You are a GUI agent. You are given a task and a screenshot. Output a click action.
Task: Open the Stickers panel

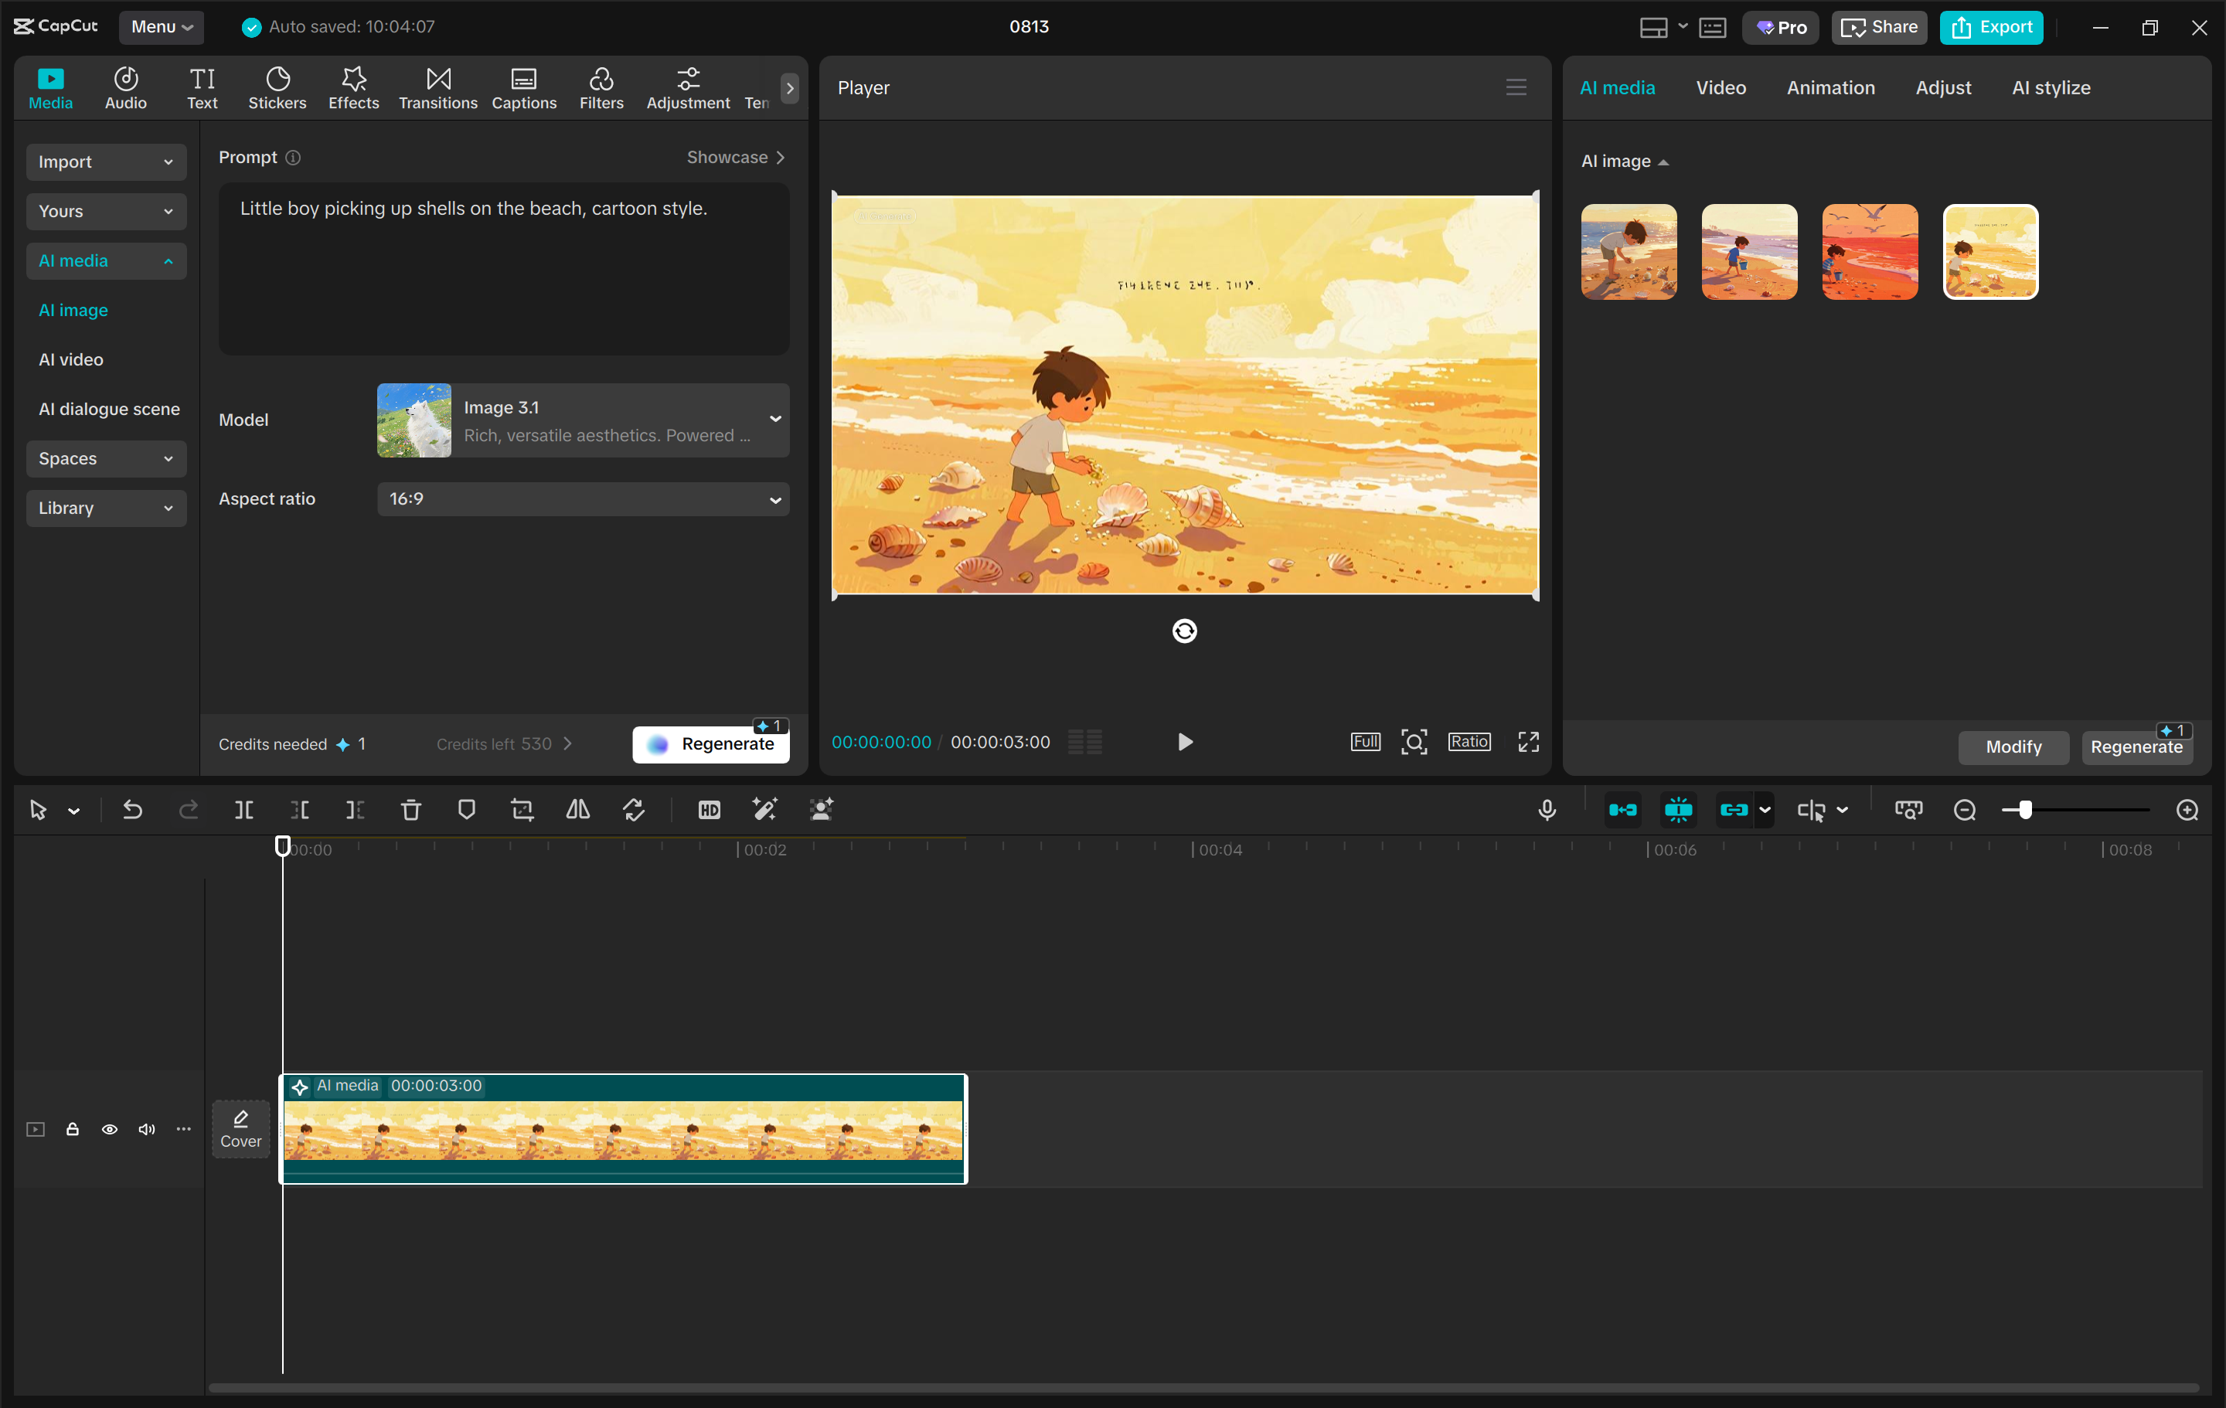[277, 89]
